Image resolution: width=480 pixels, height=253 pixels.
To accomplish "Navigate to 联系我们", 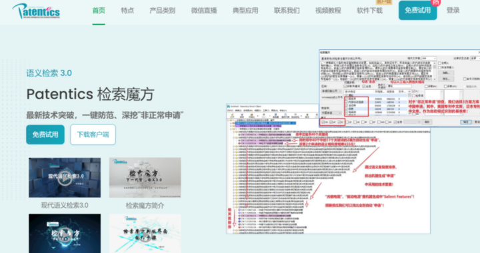I will (287, 11).
